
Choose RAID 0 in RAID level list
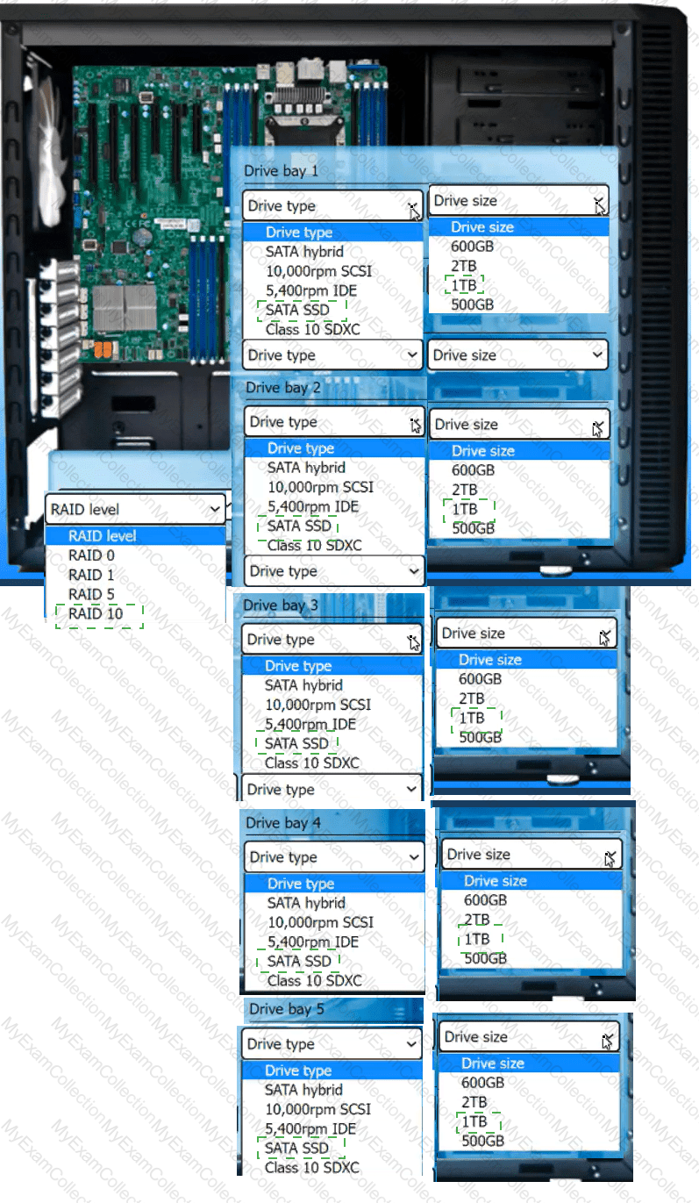[x=91, y=555]
